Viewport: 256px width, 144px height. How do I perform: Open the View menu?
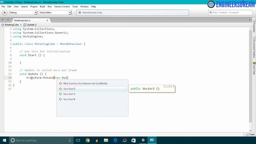coord(16,6)
